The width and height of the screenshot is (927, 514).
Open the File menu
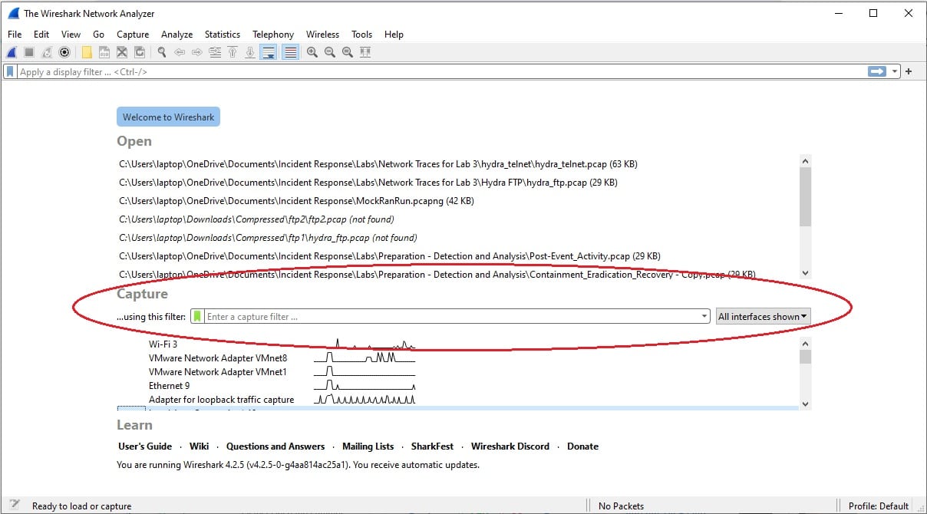pyautogui.click(x=15, y=35)
